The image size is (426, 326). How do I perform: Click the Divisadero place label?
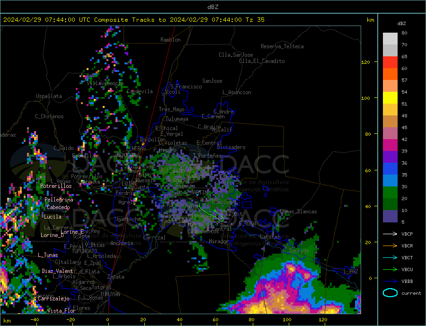point(231,147)
